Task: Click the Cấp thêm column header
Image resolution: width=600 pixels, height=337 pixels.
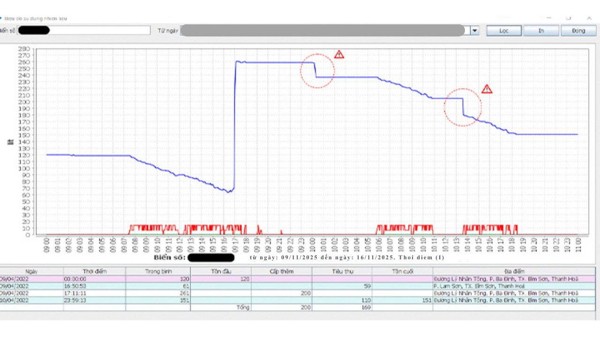Action: point(281,271)
